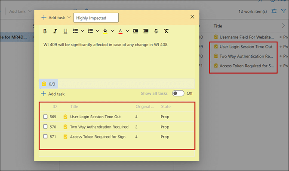Screen dimensions: 289x171
Task: Click the Prop state of task 569
Action: (165, 117)
